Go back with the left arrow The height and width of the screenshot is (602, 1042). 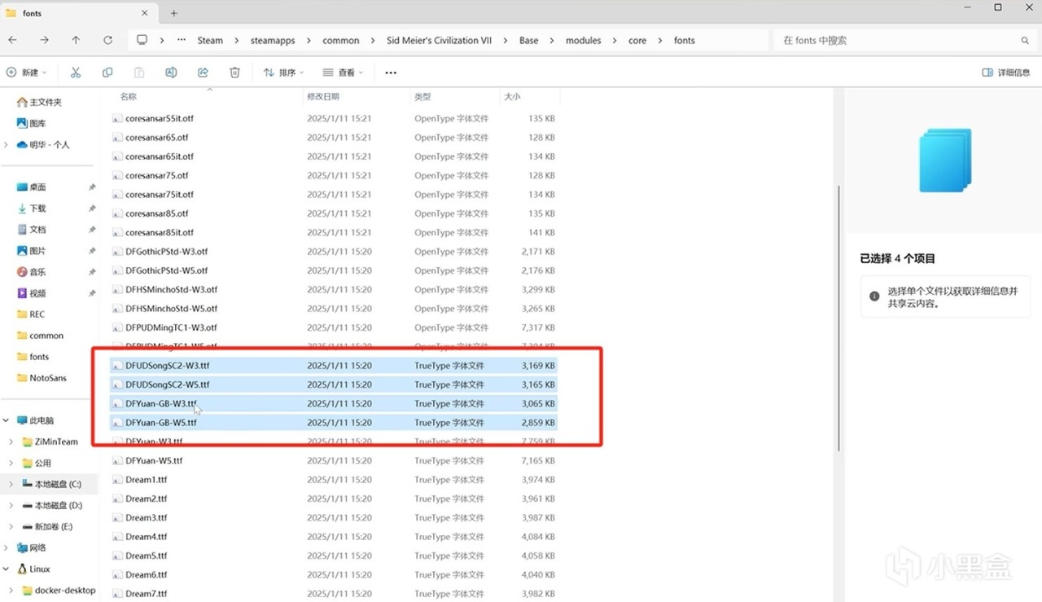[x=12, y=40]
